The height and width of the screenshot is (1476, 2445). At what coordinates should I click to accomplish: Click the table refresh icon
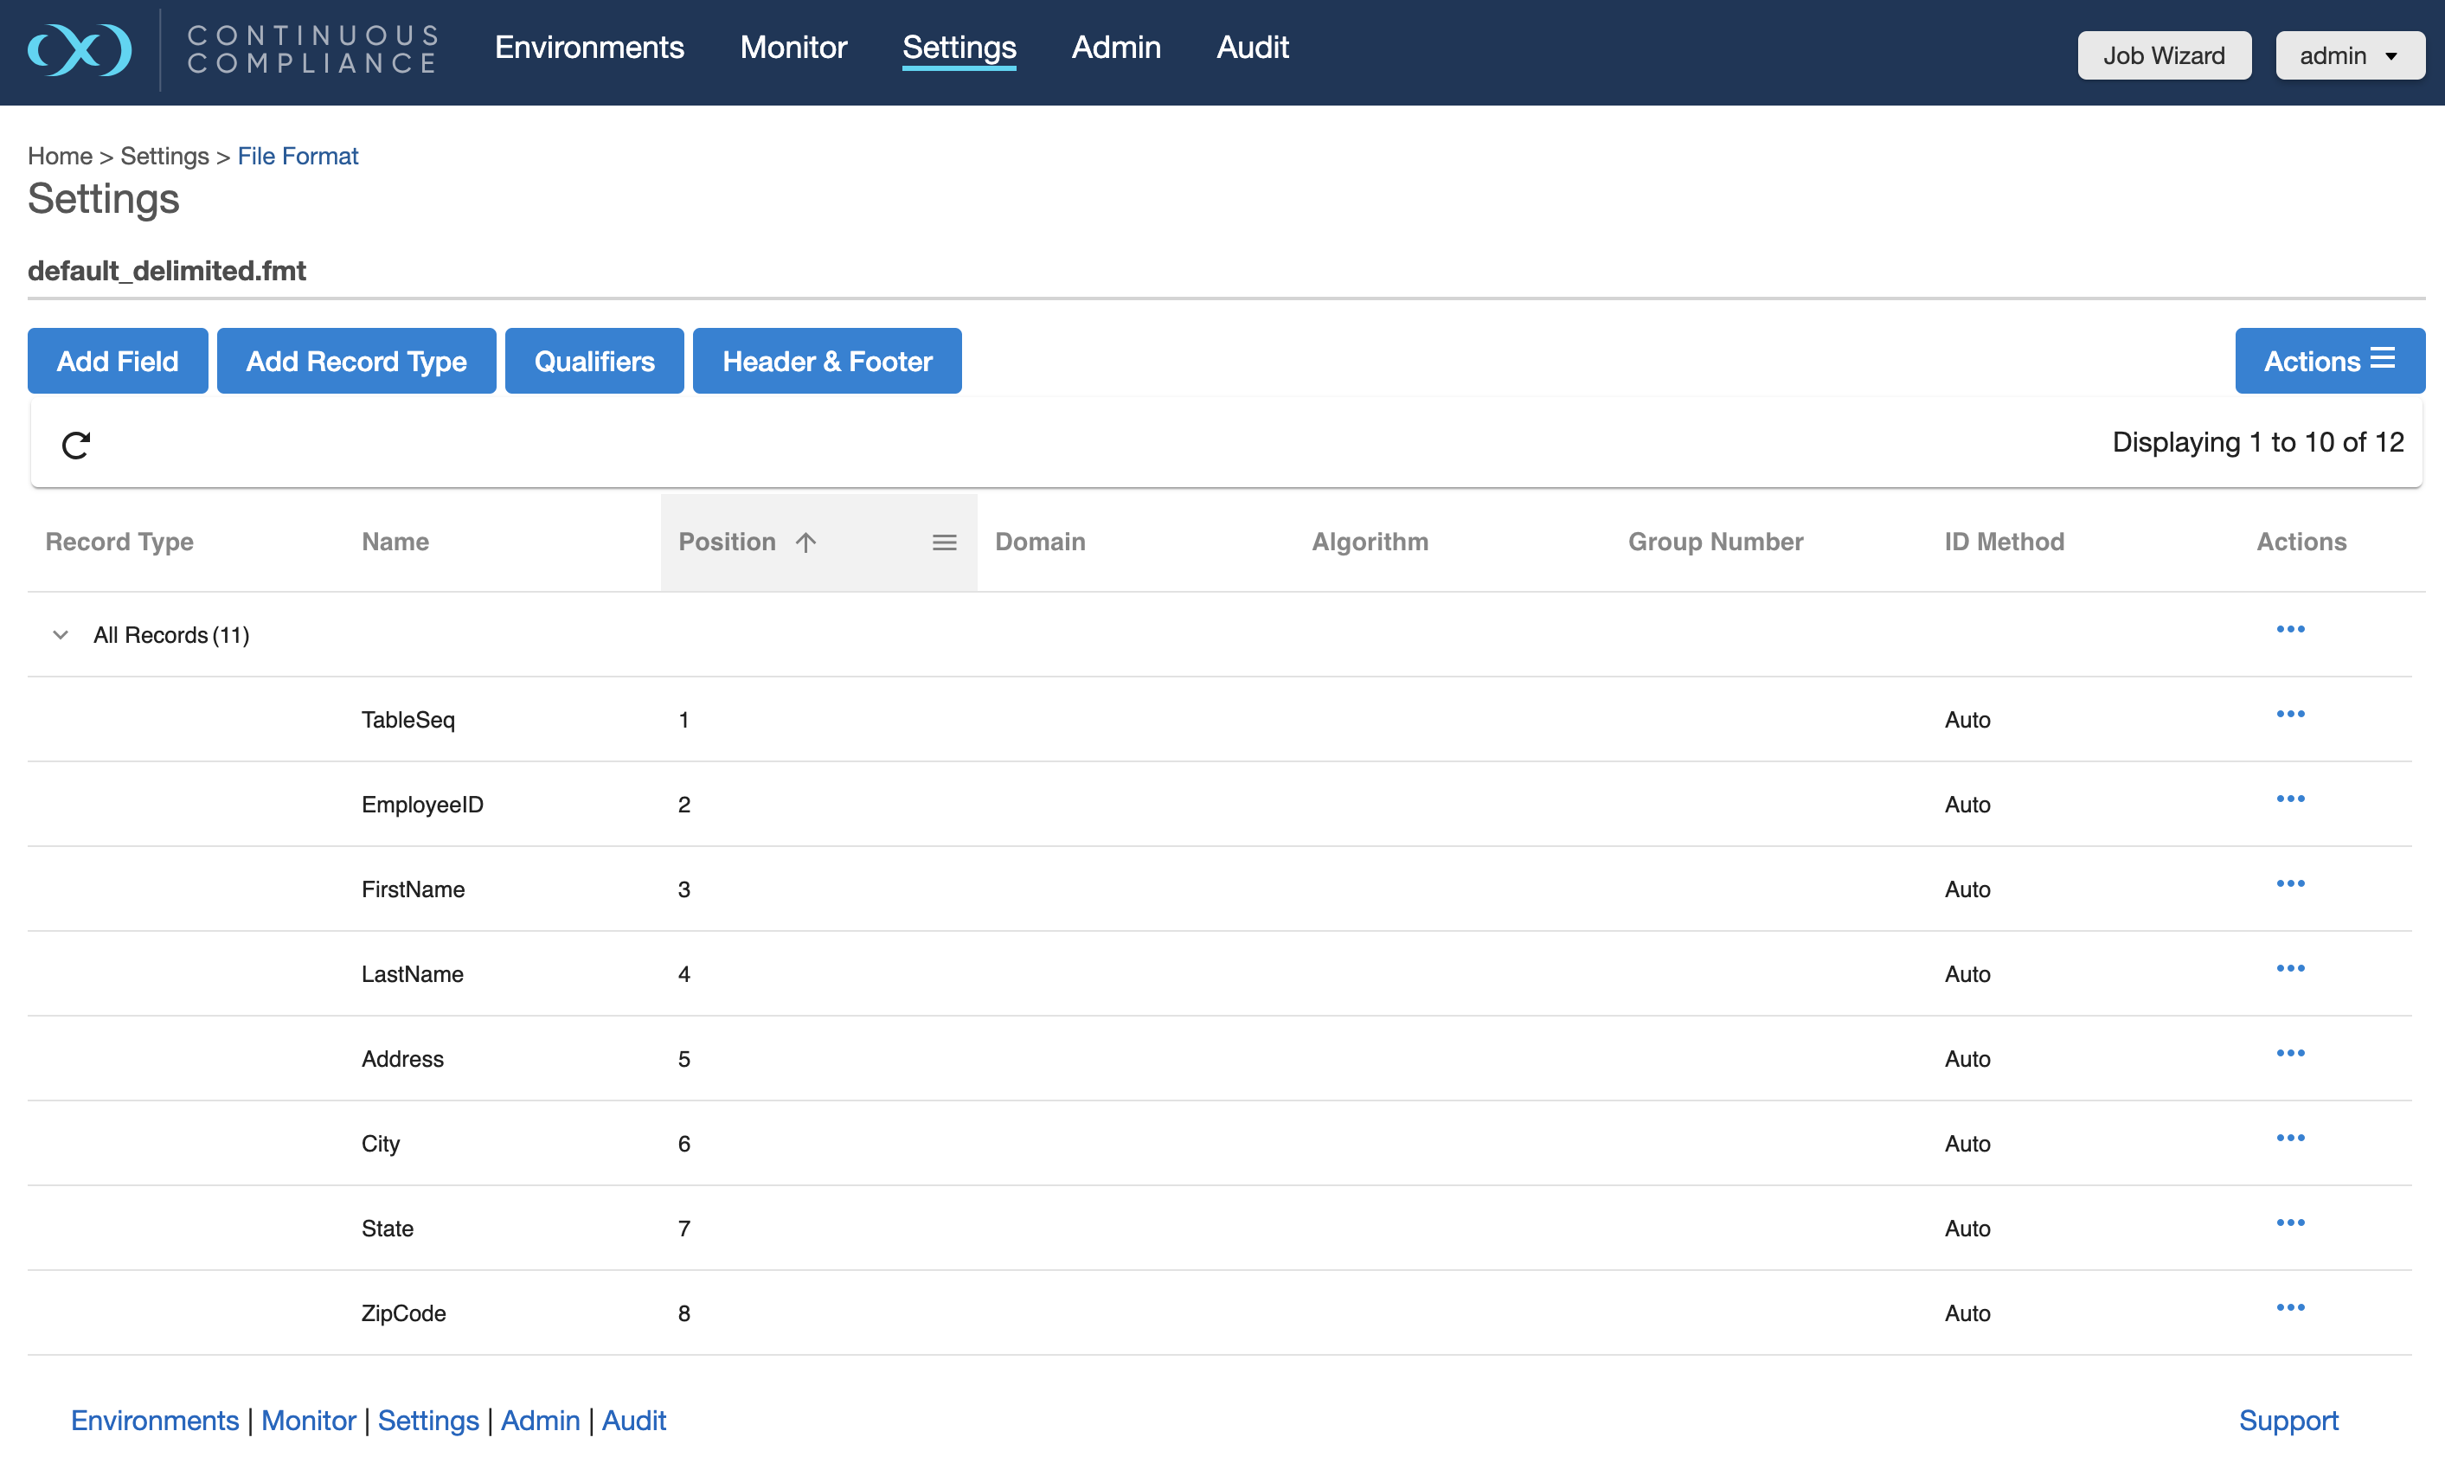[x=76, y=445]
